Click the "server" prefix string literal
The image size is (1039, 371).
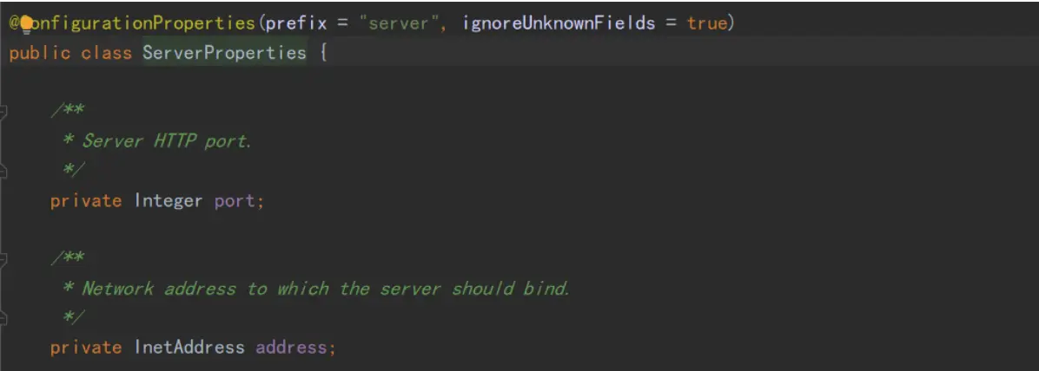coord(395,23)
